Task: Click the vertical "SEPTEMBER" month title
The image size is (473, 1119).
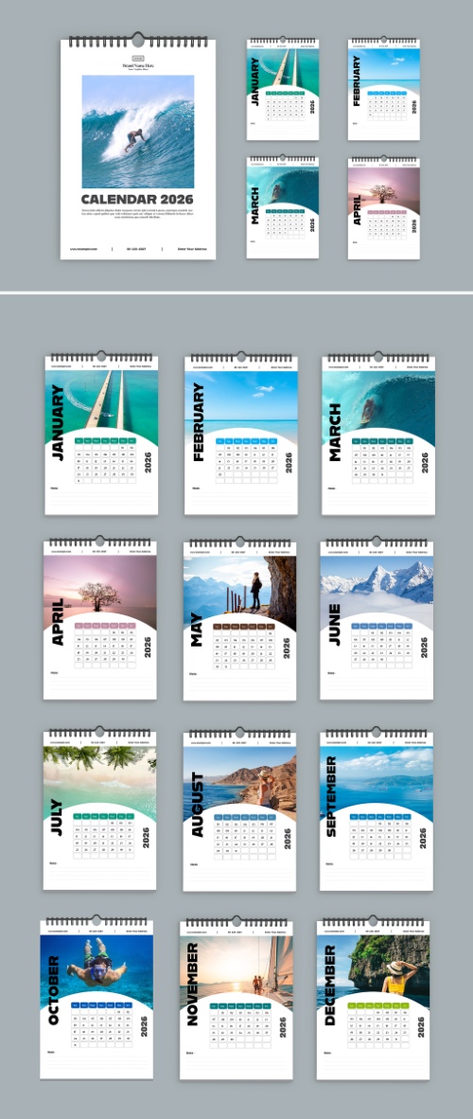Action: [x=330, y=796]
